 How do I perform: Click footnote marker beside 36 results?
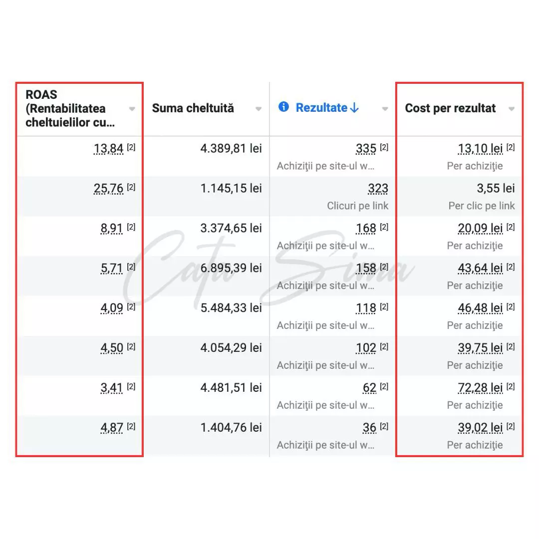coord(384,427)
